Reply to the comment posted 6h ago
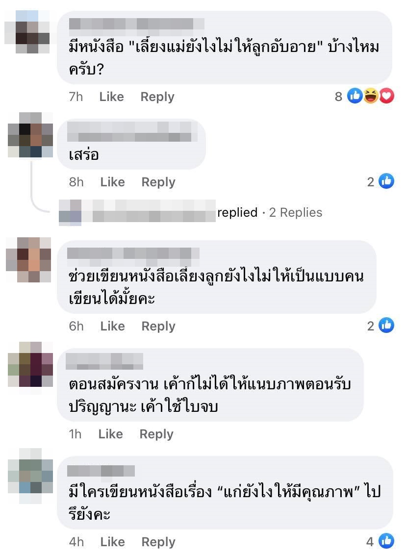 158,326
